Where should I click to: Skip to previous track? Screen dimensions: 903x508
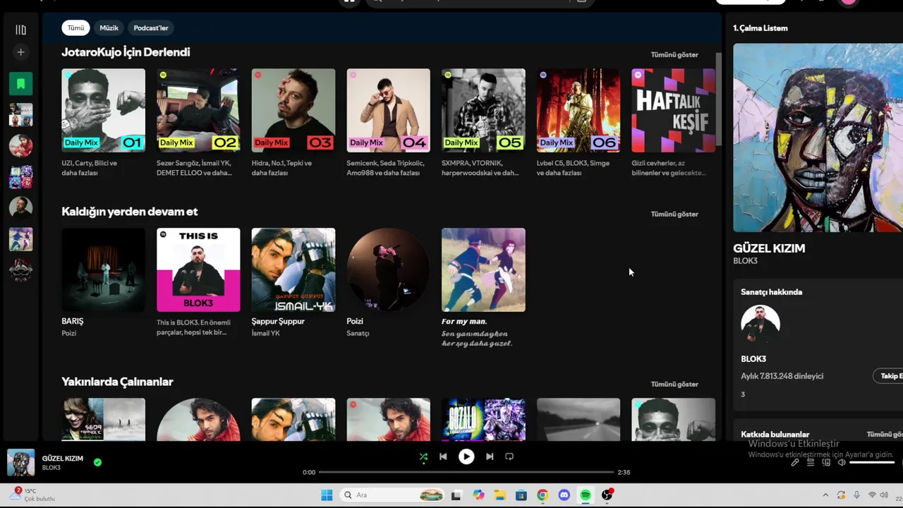(443, 456)
